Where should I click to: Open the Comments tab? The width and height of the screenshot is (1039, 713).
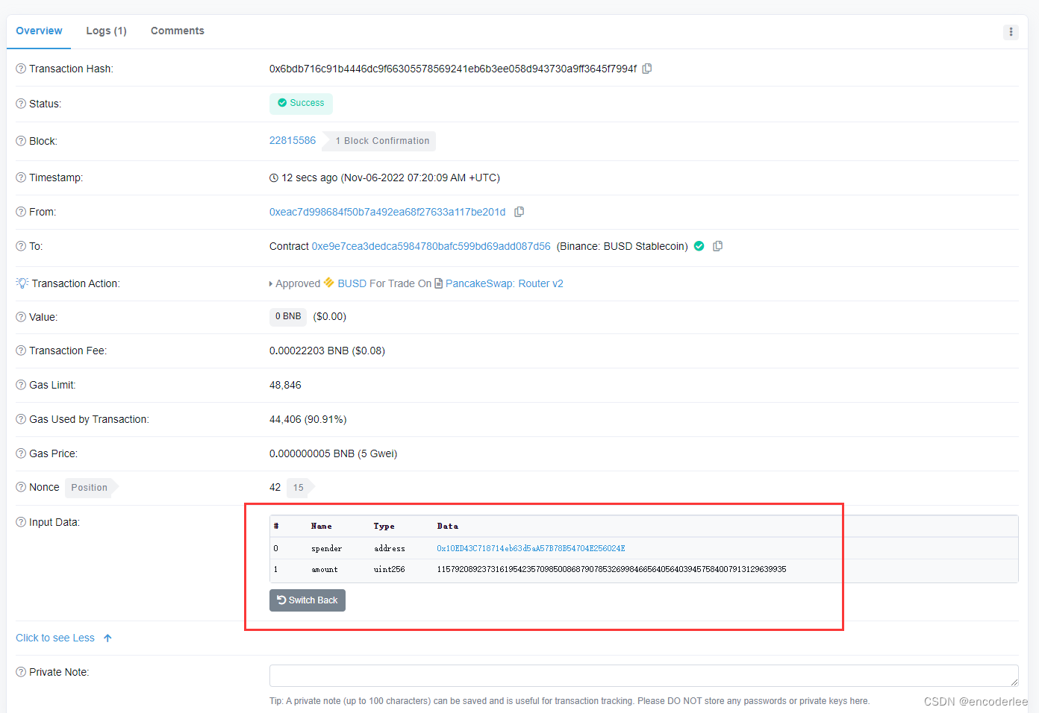(x=178, y=31)
